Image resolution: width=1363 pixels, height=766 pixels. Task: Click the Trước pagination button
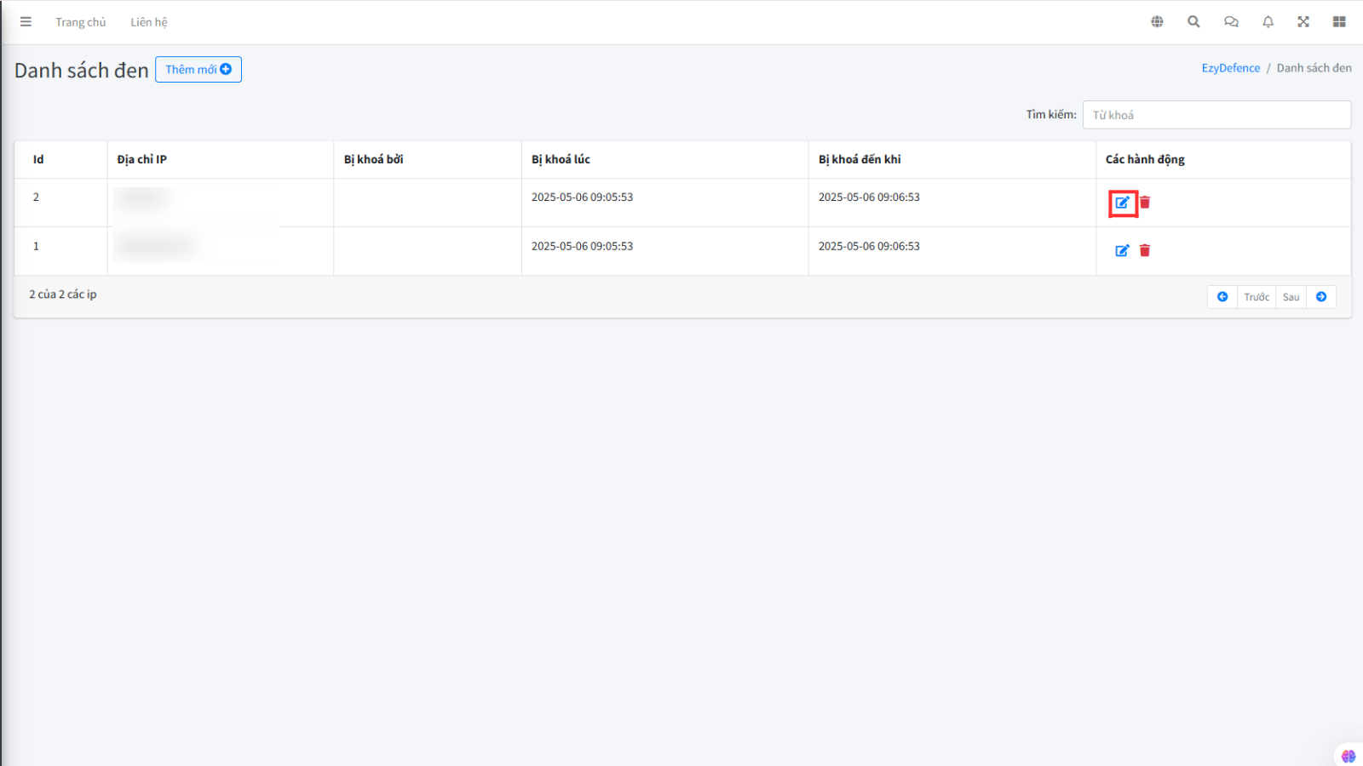[1257, 297]
